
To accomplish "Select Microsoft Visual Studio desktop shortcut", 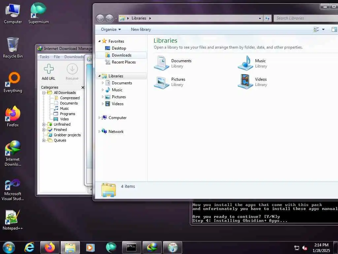I will click(13, 190).
